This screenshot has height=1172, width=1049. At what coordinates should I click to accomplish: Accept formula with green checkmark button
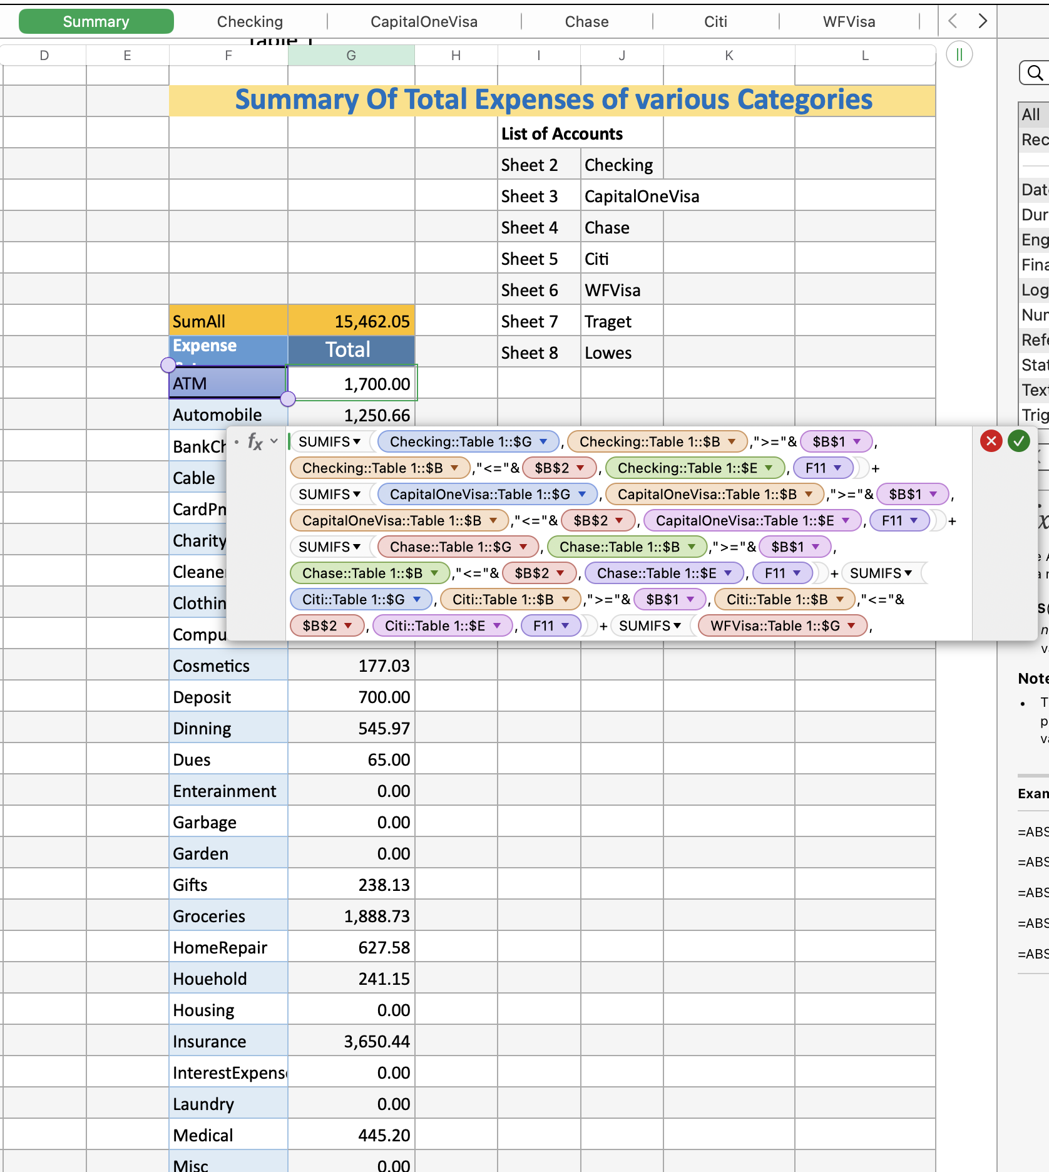(x=1019, y=441)
